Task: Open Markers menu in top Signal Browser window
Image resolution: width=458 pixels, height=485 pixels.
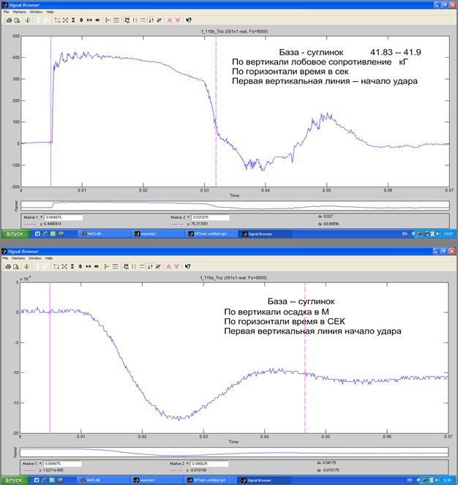Action: (19, 12)
